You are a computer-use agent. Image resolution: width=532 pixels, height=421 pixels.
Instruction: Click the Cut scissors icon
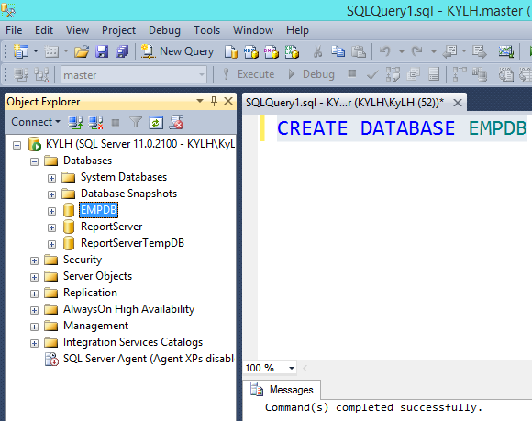[x=318, y=51]
